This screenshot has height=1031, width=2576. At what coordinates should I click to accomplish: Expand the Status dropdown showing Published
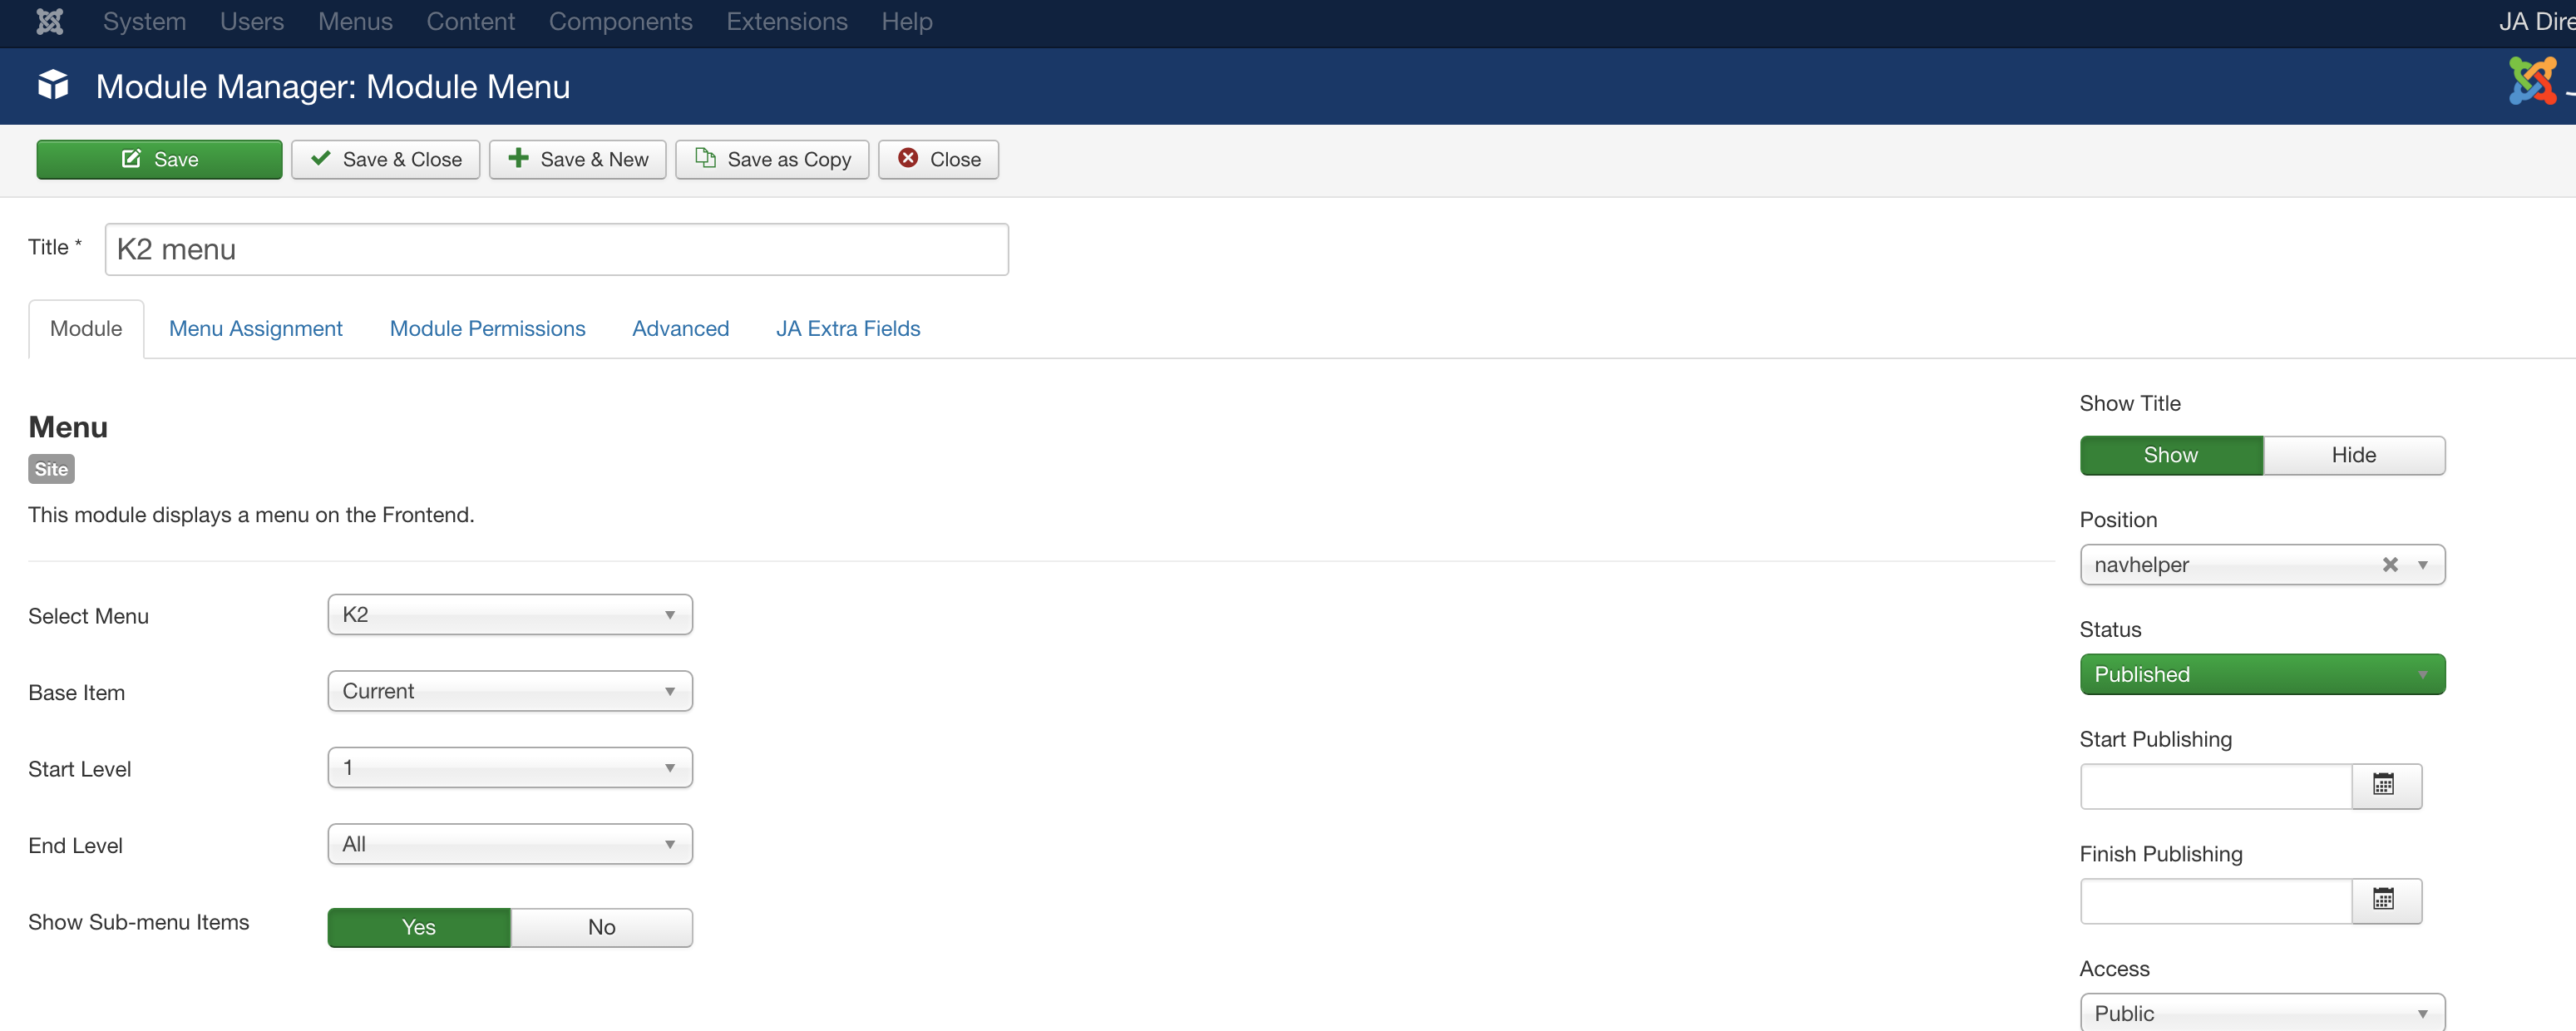[x=2261, y=675]
